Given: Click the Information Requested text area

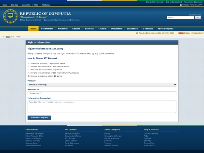Looking at the screenshot, I should [102, 107].
